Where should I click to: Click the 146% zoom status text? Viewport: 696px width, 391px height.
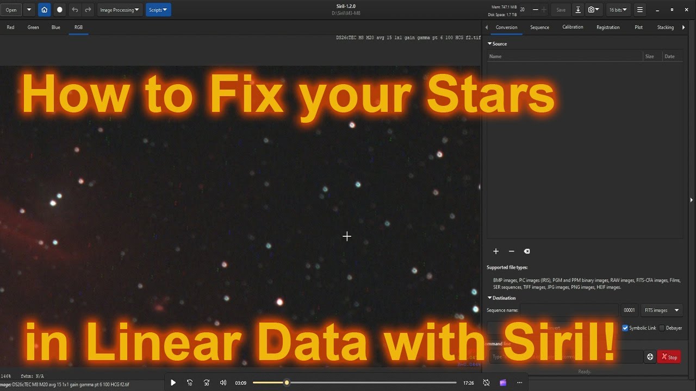coord(6,376)
